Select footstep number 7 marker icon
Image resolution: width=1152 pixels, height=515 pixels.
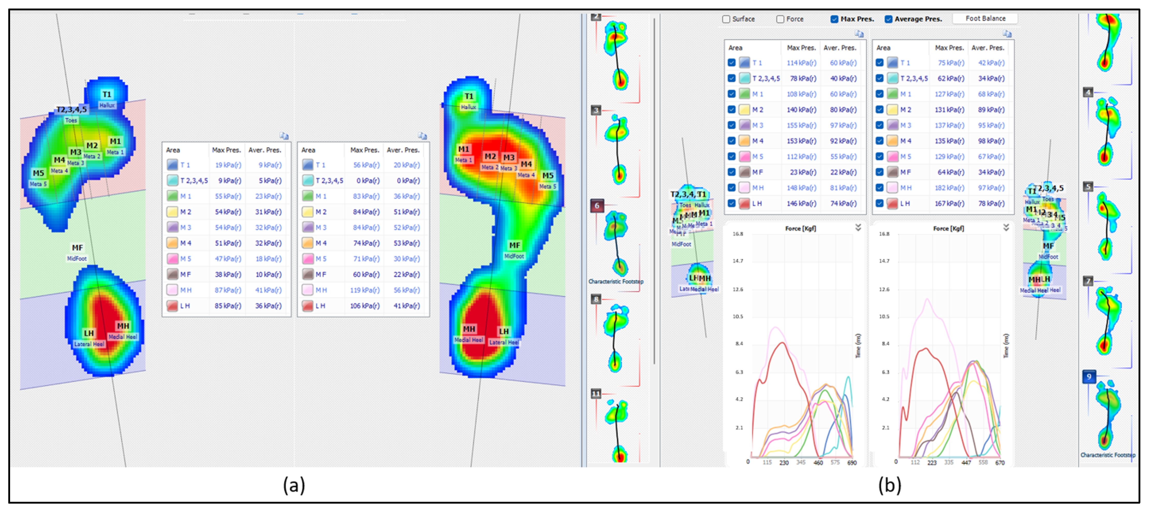tap(1088, 281)
